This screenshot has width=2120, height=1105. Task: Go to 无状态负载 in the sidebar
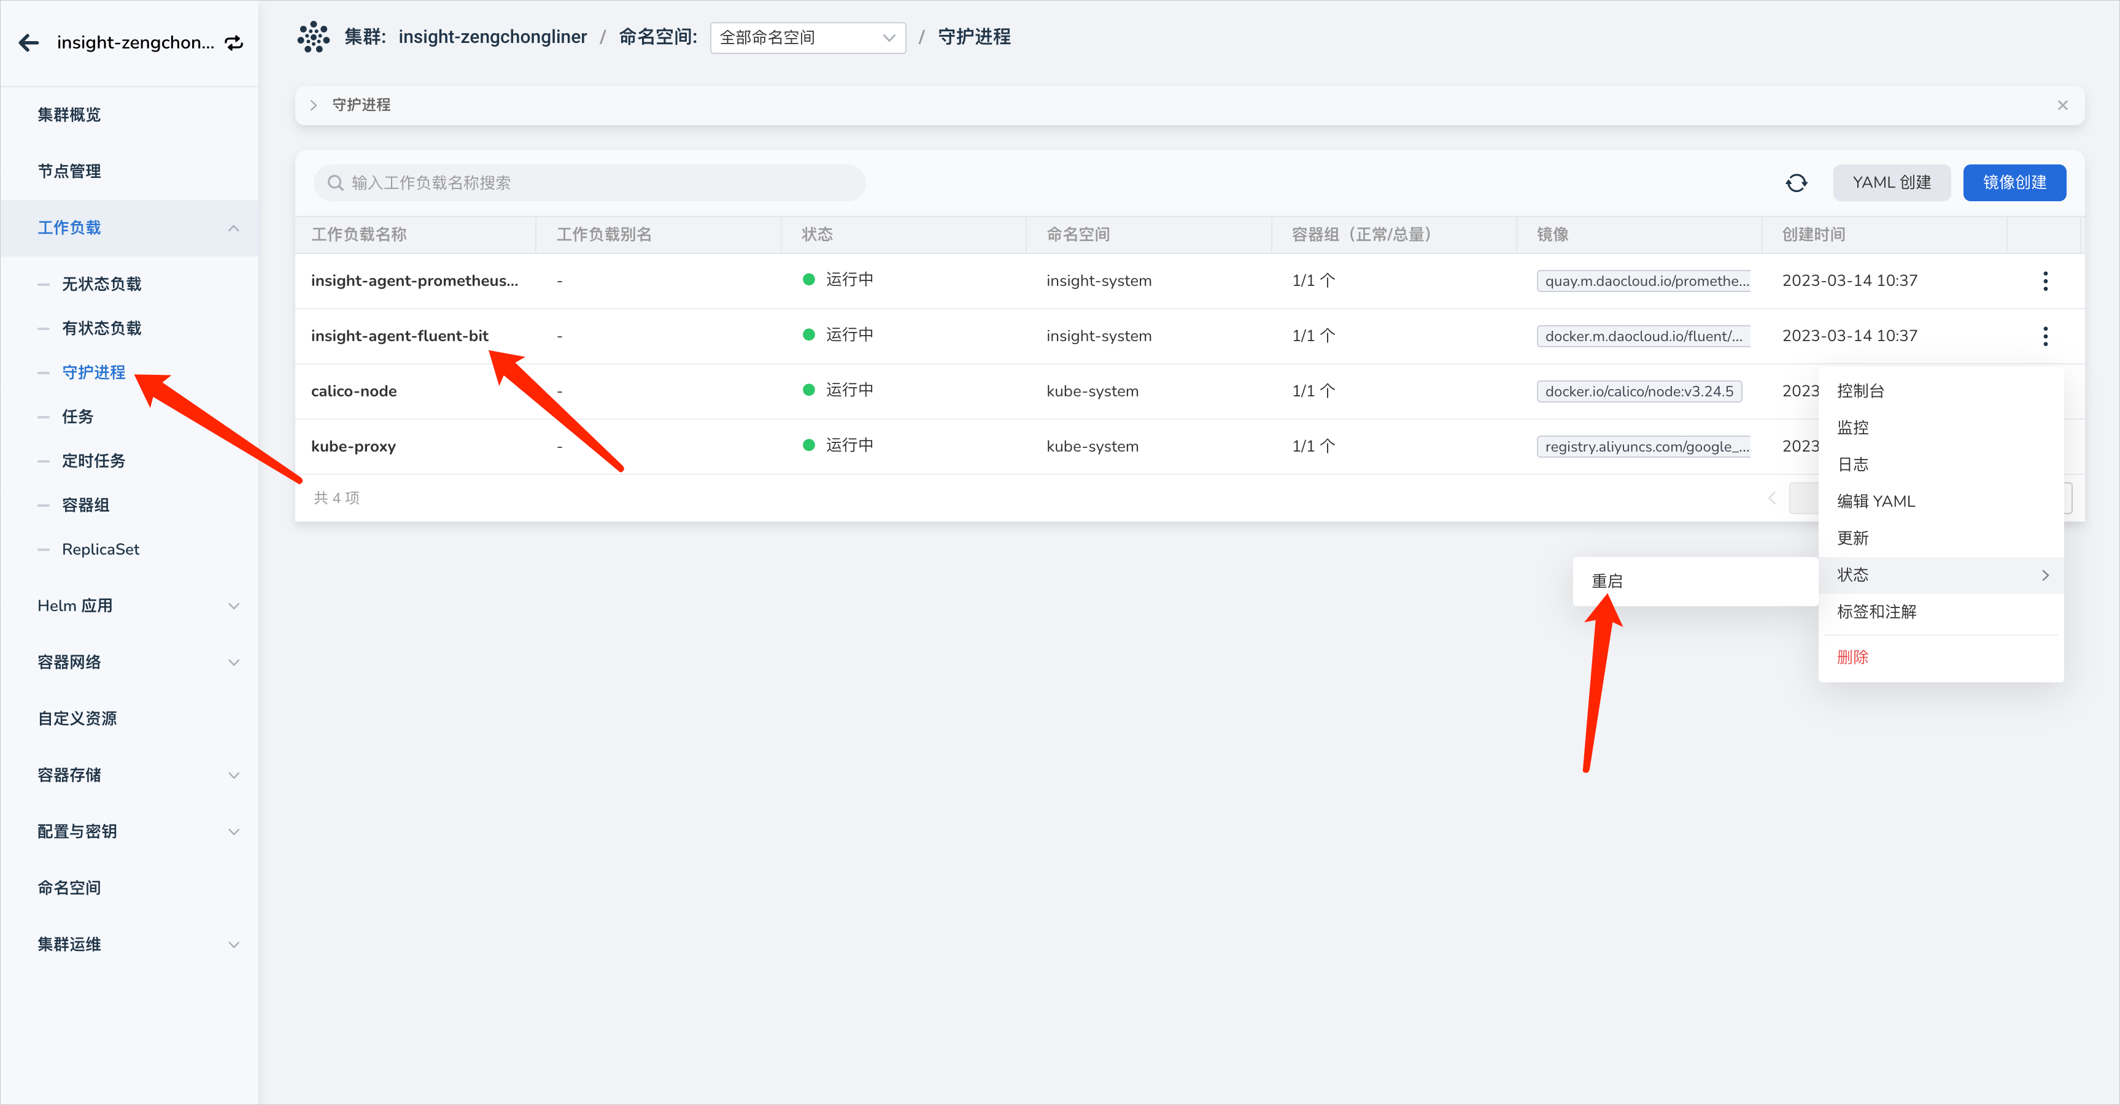pos(102,285)
